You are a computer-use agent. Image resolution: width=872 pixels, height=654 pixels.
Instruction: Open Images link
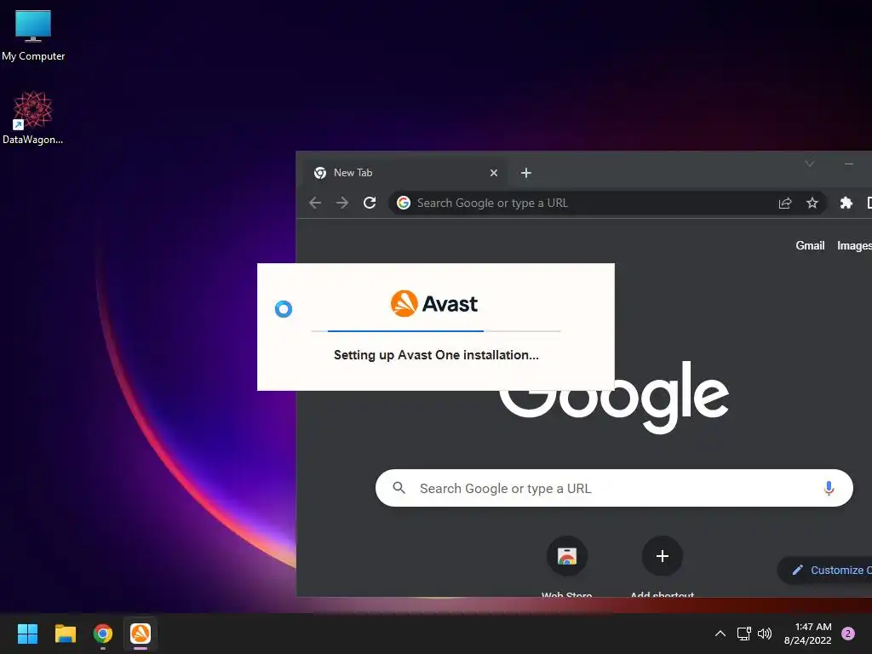tap(854, 246)
